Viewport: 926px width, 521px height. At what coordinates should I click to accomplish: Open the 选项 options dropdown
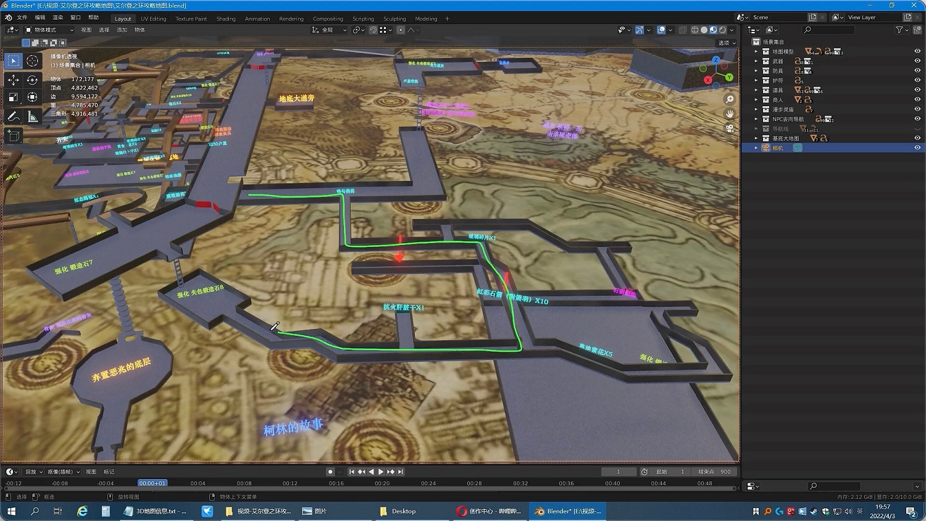tap(727, 43)
